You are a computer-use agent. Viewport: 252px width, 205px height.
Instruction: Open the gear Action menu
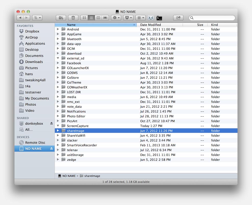coord(116,18)
